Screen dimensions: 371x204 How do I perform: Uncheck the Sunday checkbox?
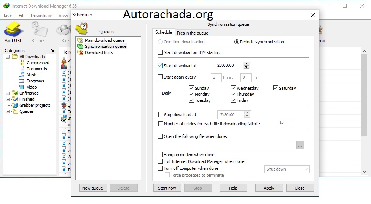[x=192, y=88]
